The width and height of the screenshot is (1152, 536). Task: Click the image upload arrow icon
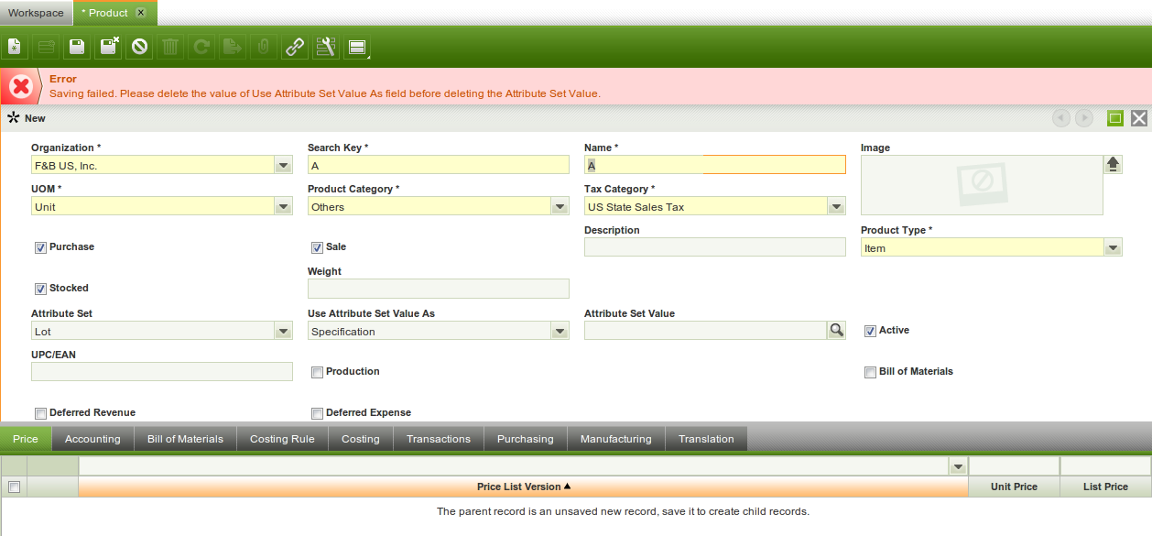pos(1113,164)
